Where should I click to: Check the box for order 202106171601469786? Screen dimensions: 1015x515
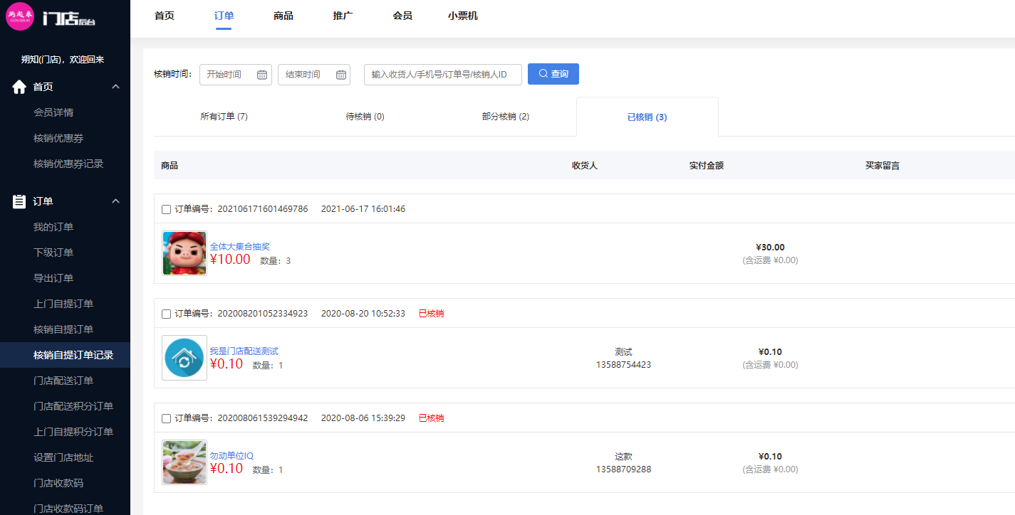166,209
